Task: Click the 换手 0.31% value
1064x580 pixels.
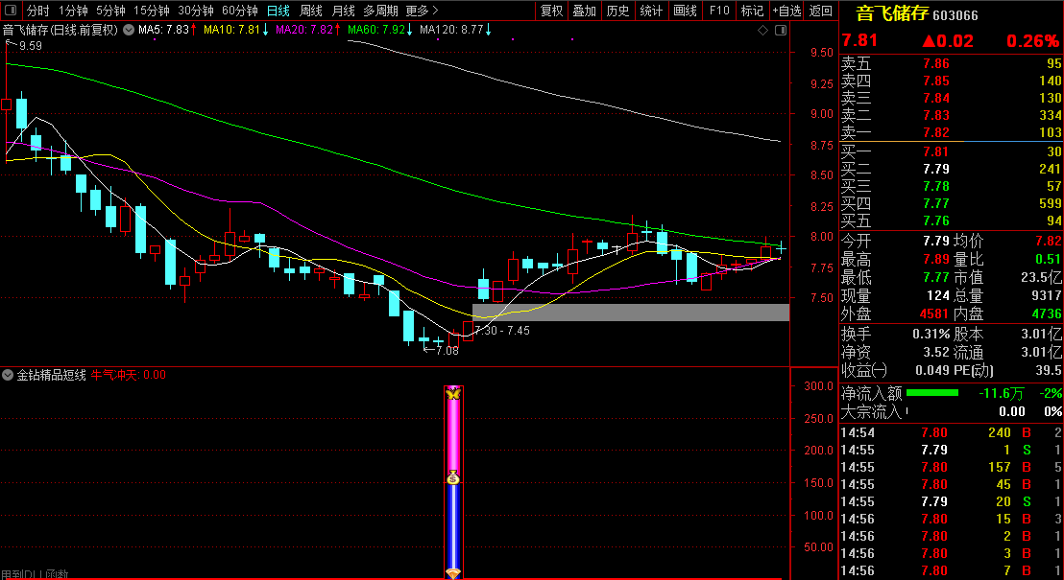Action: [932, 334]
